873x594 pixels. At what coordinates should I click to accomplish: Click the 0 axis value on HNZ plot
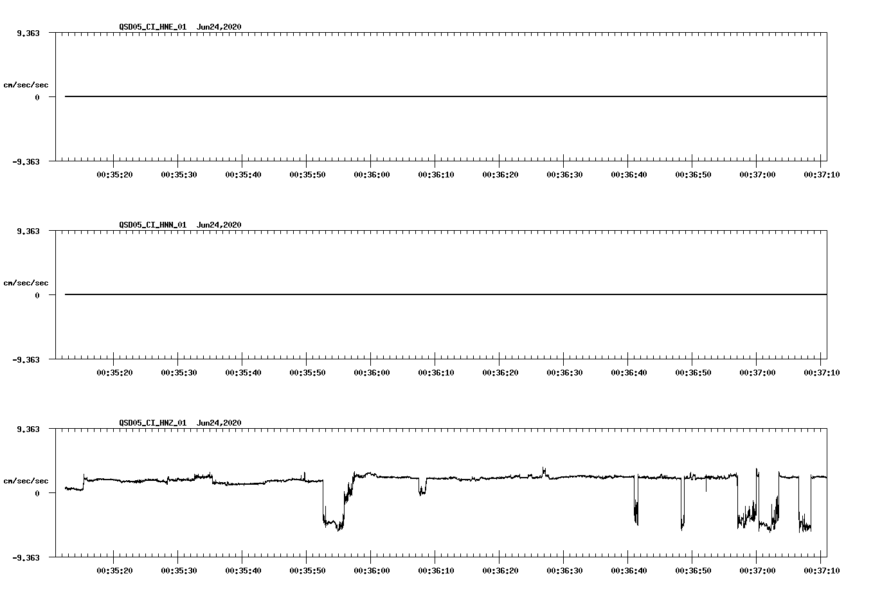(x=37, y=493)
